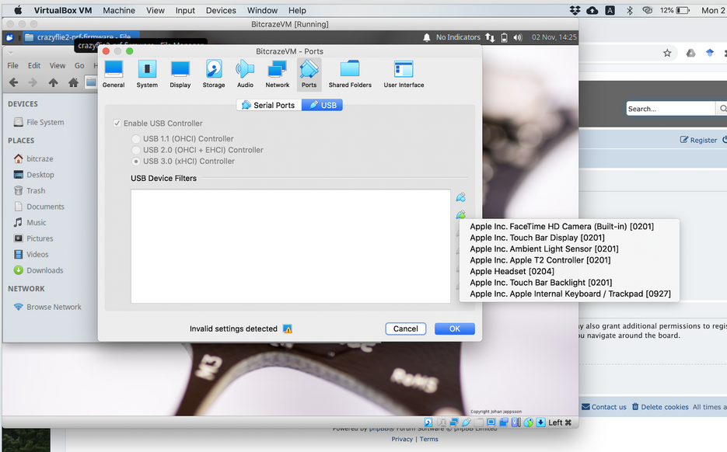Click the OK button
Screen dimensions: 727x452
[x=454, y=329]
